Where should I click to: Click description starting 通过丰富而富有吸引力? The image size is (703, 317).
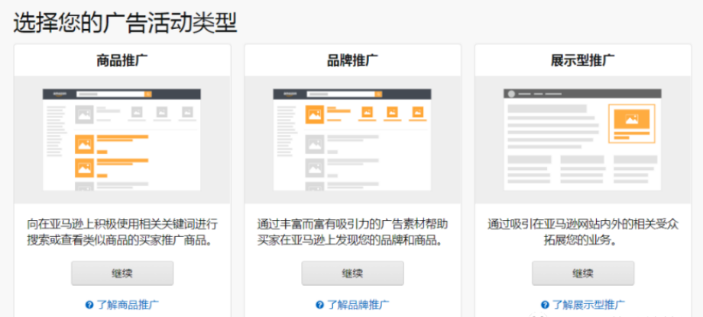[352, 232]
